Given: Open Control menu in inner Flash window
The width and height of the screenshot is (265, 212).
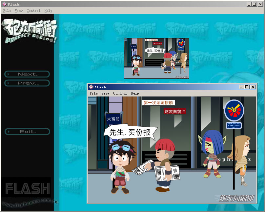Looking at the screenshot, I should 120,94.
